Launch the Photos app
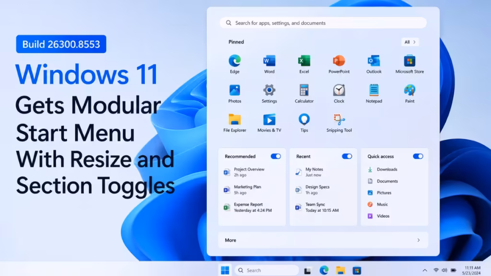Viewport: 491px width, 276px height. (234, 93)
